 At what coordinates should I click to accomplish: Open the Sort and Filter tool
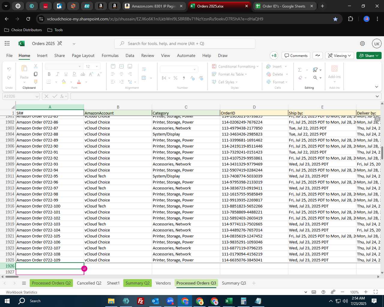[x=315, y=70]
